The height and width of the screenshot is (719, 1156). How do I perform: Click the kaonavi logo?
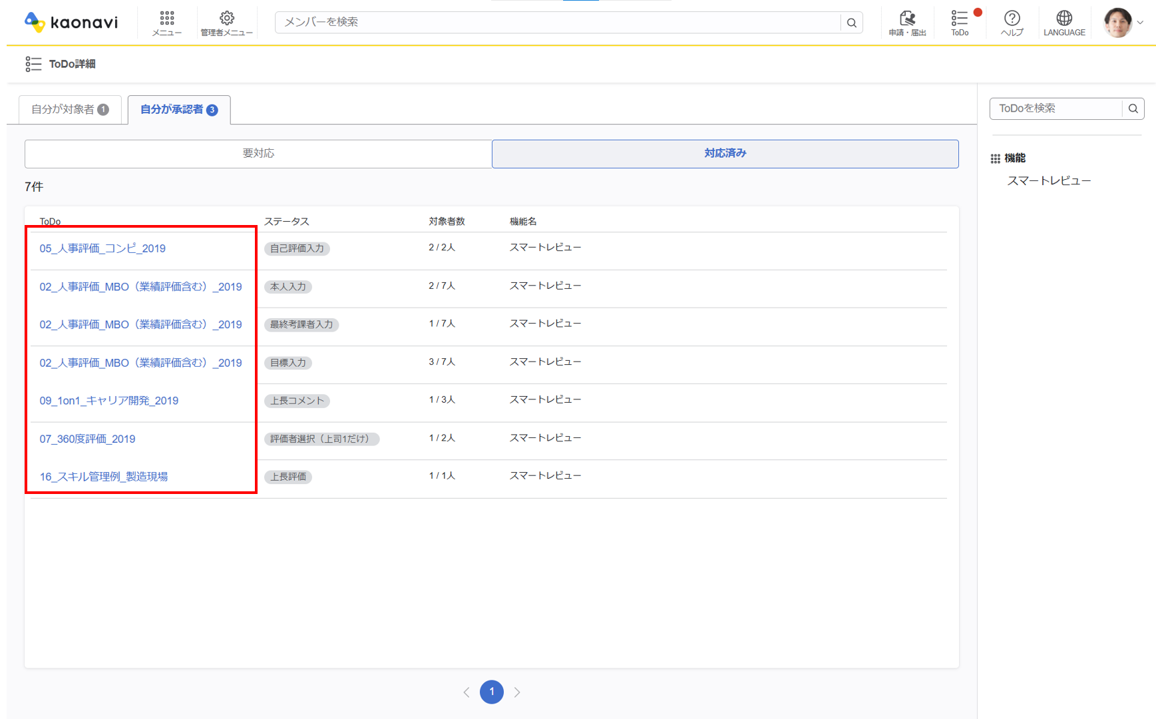(71, 22)
